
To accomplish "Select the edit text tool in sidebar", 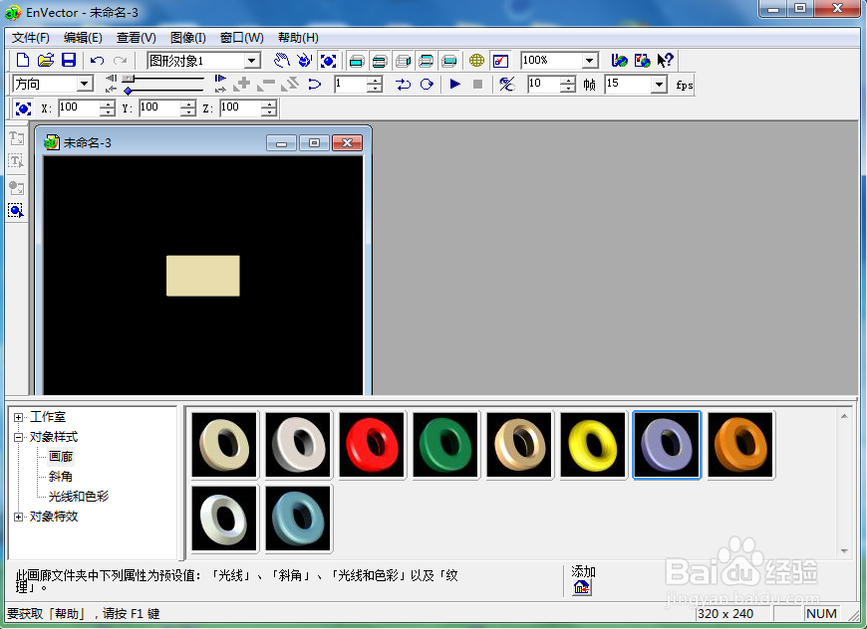I will tap(16, 161).
